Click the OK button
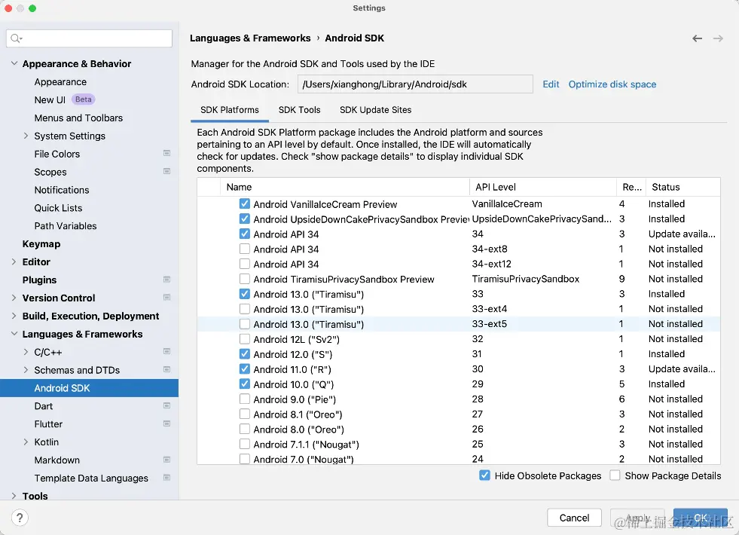 click(x=701, y=518)
